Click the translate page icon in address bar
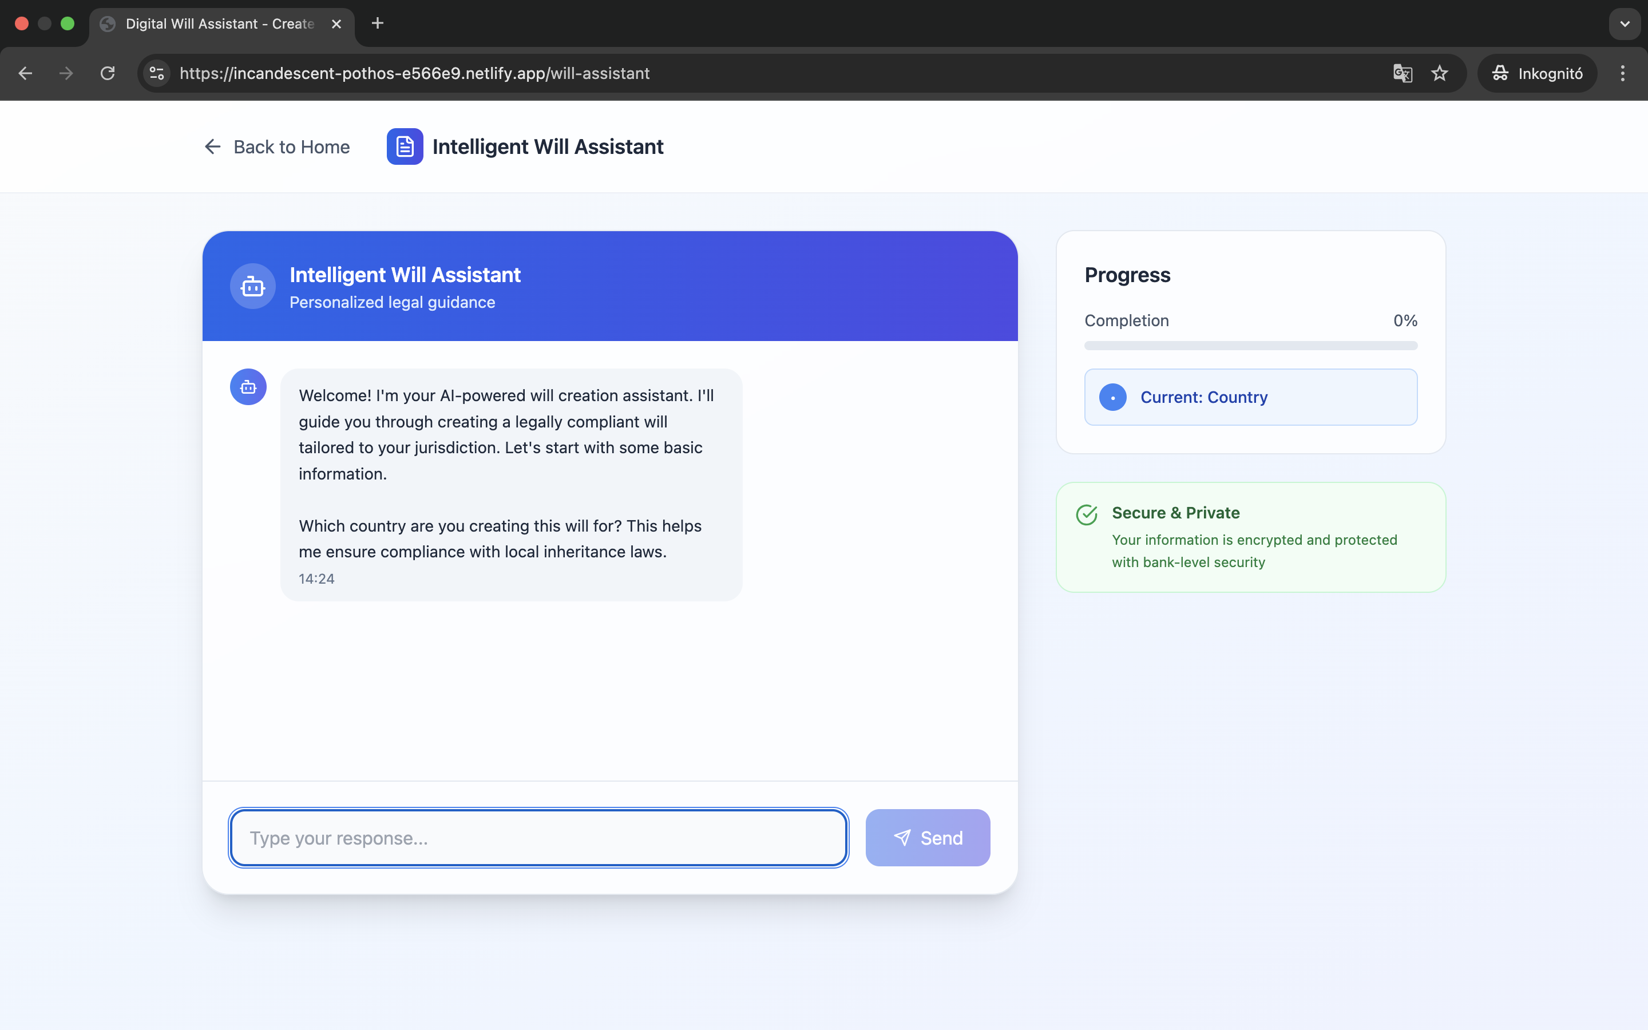1648x1030 pixels. [x=1402, y=74]
